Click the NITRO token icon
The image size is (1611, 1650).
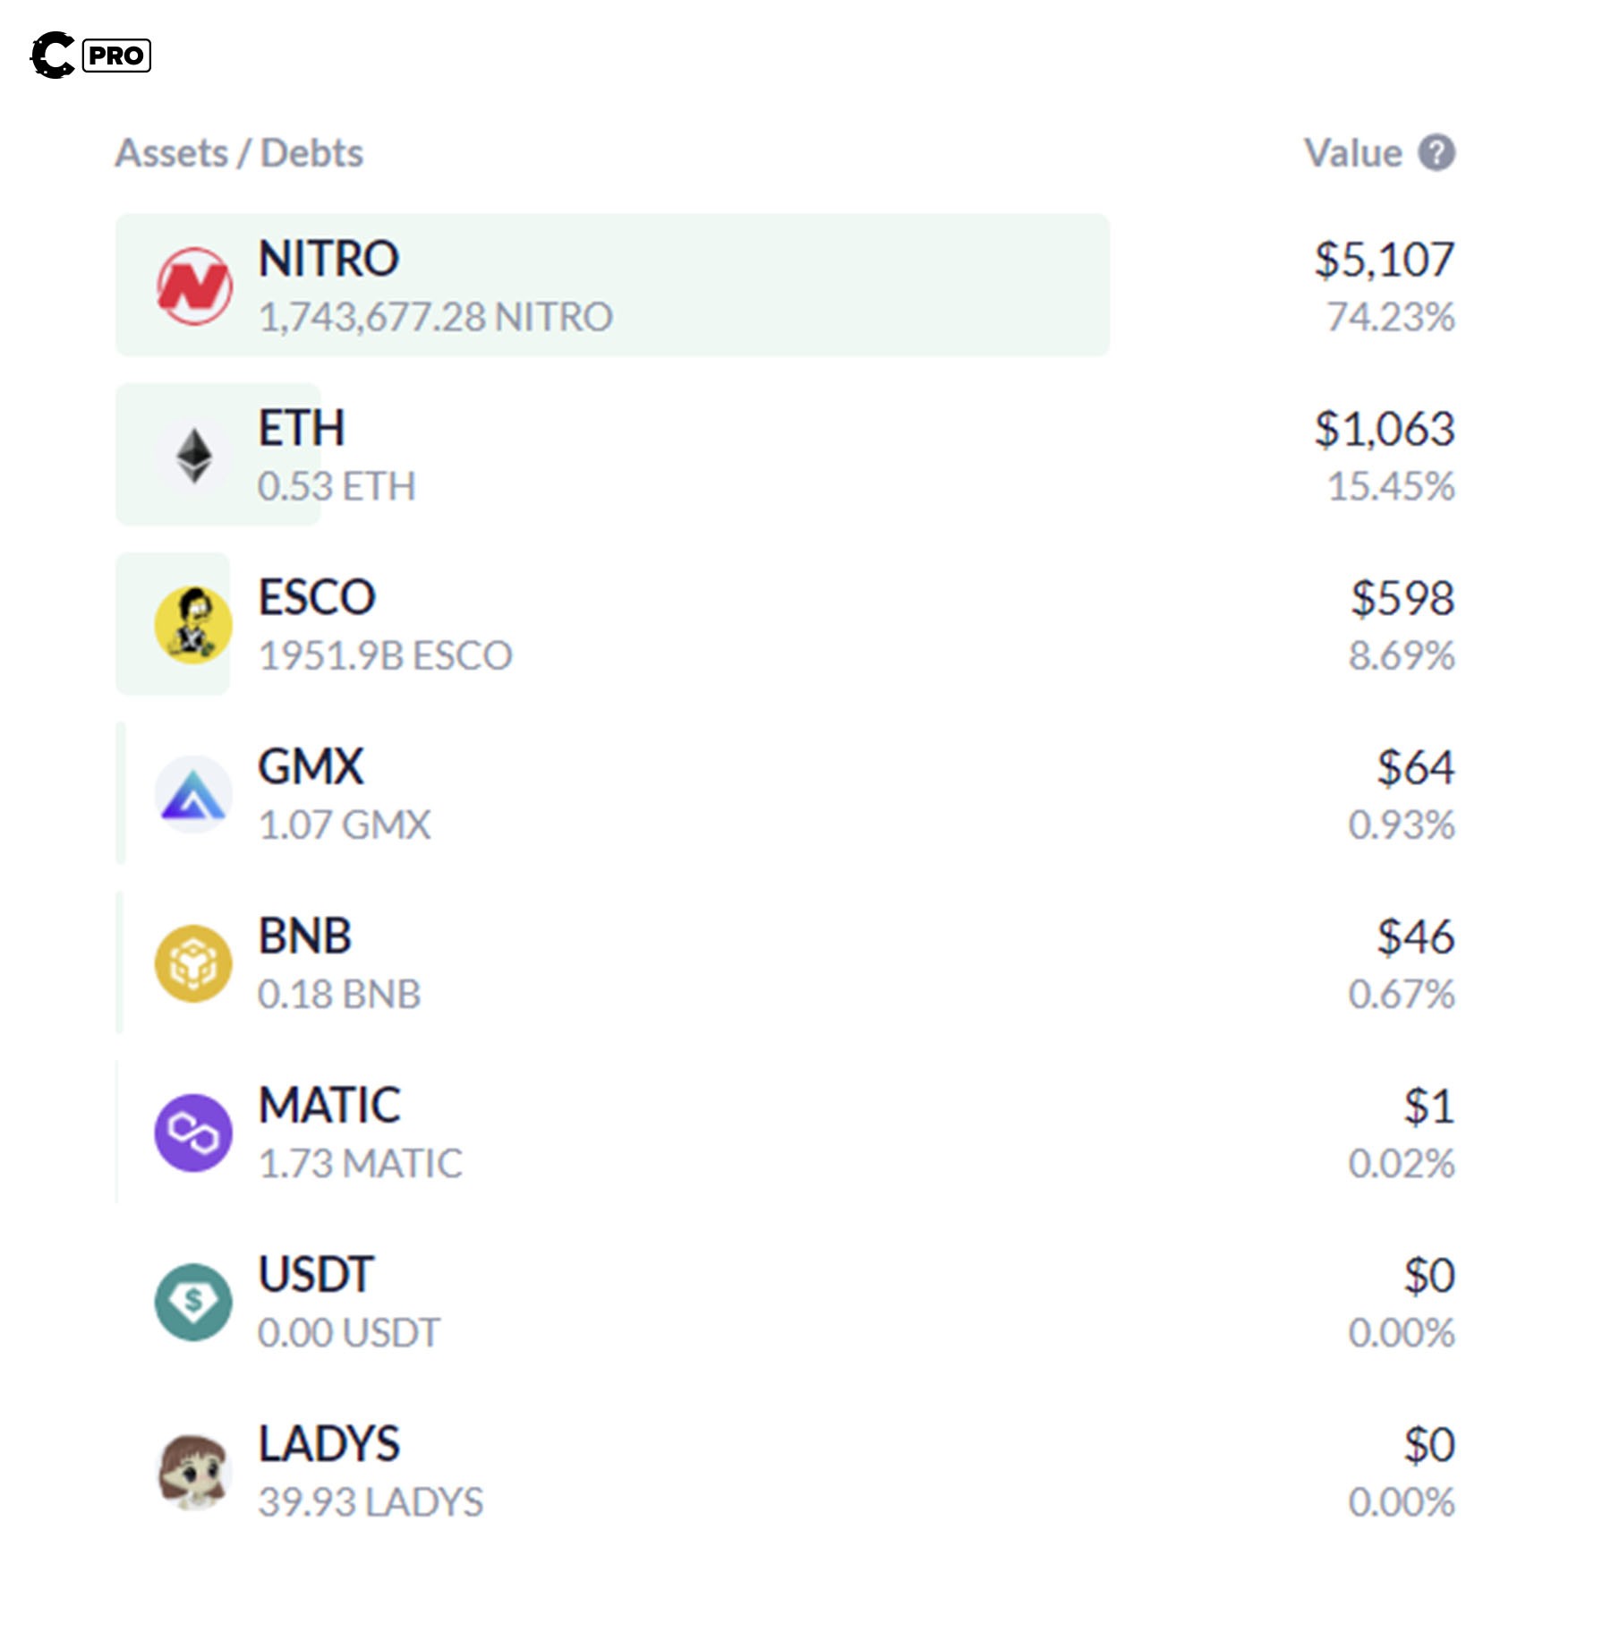pos(194,286)
